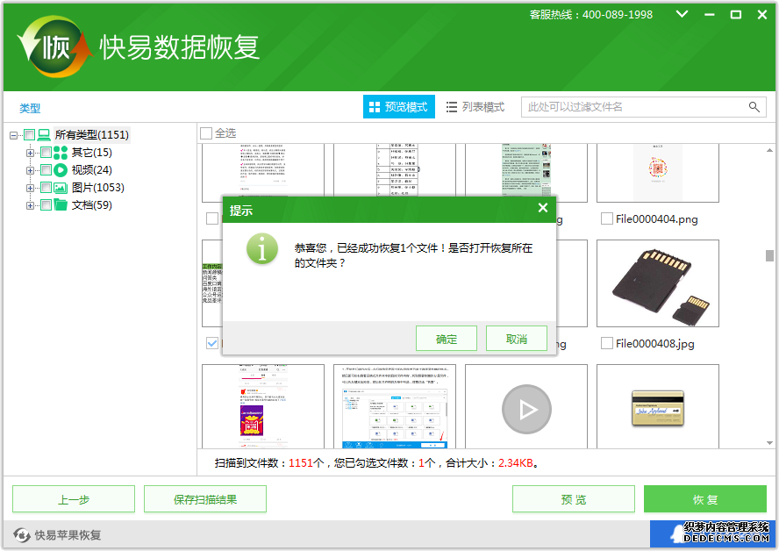Click the 快易苹果恢复 link

[68, 535]
